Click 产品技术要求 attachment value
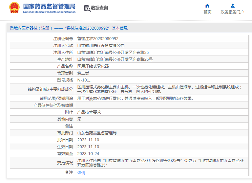 click(x=89, y=112)
